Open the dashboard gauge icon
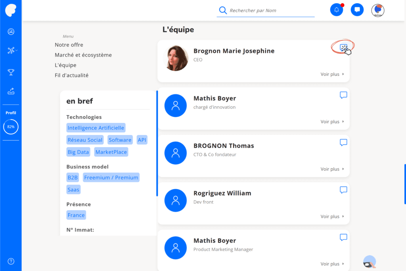 tap(11, 32)
